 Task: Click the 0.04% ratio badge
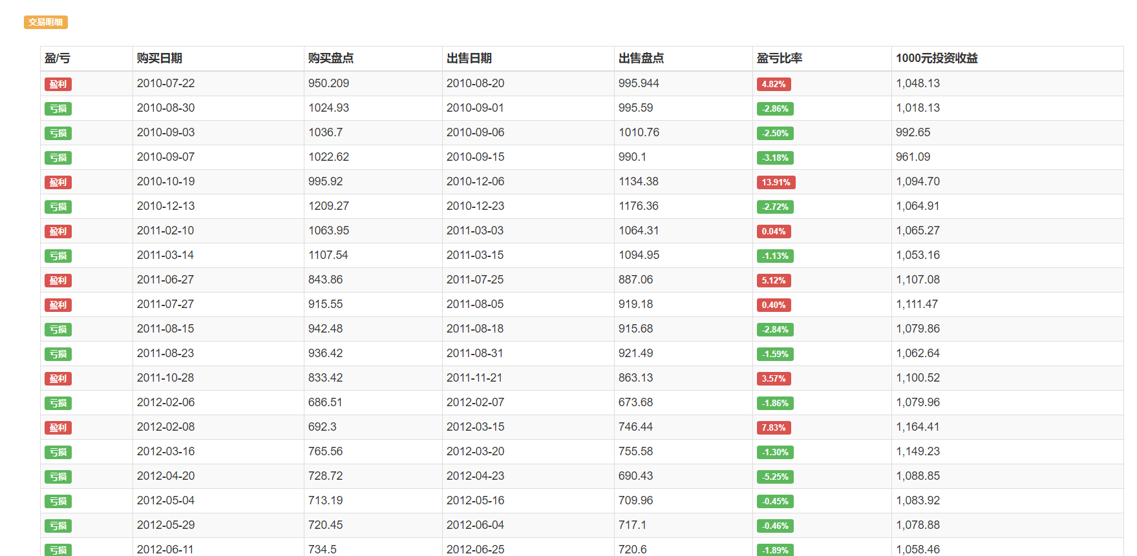(x=774, y=231)
